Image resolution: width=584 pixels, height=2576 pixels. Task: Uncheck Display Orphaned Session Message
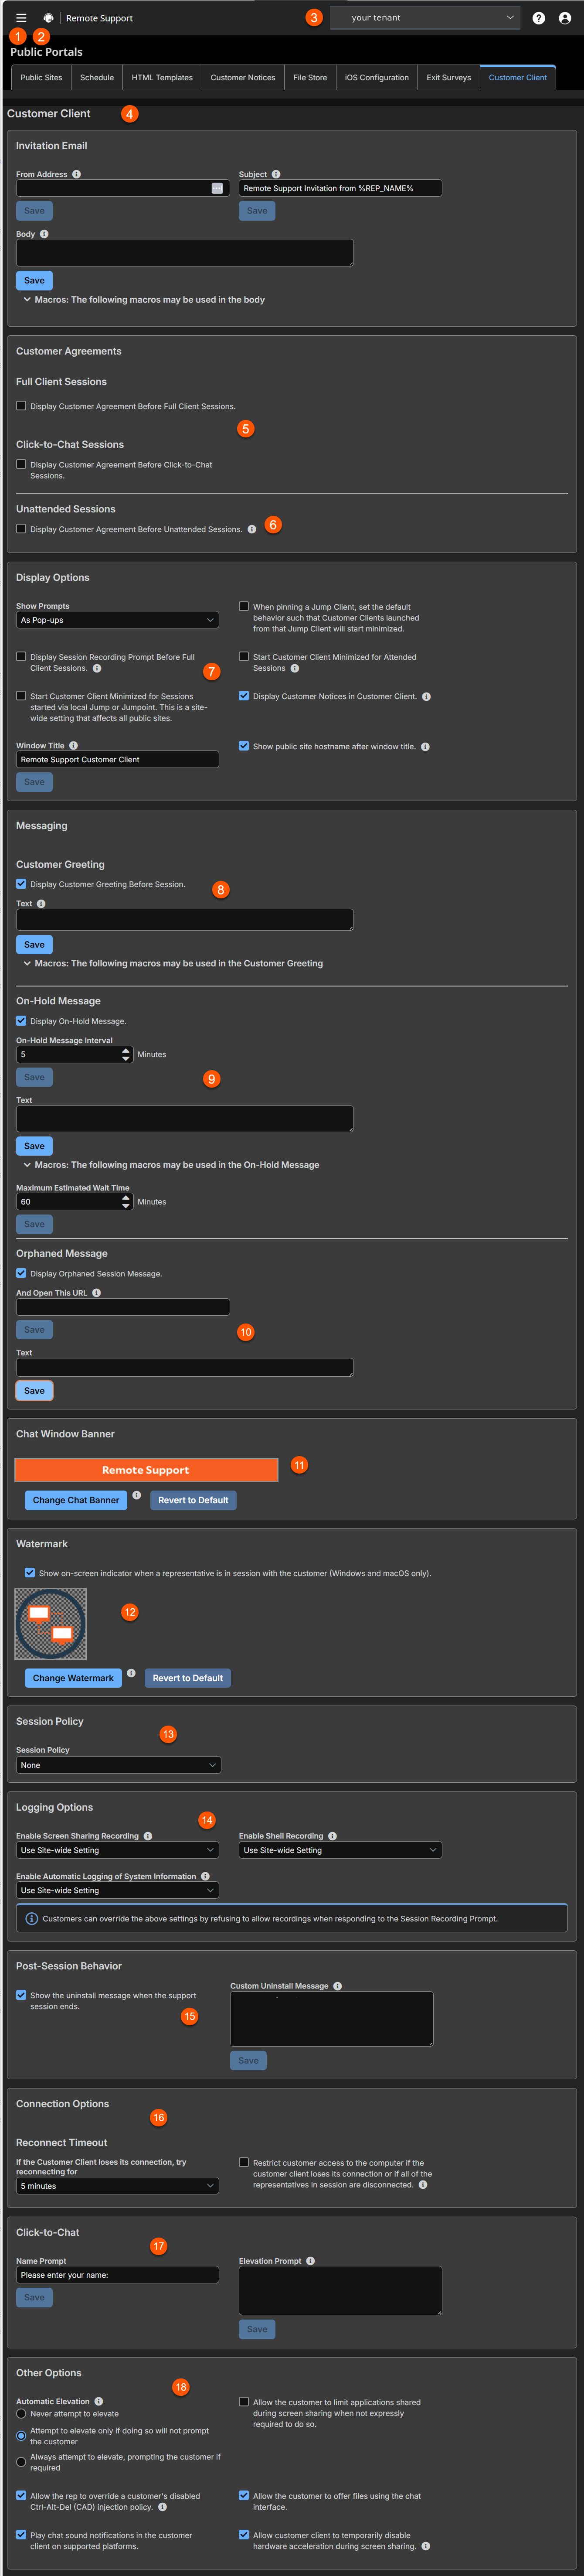tap(21, 1273)
